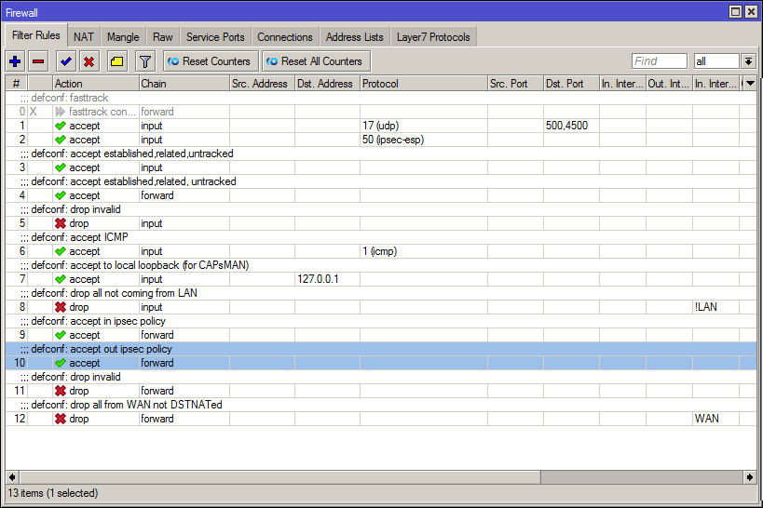The height and width of the screenshot is (508, 763).
Task: Open the Address Lists tab
Action: click(354, 37)
